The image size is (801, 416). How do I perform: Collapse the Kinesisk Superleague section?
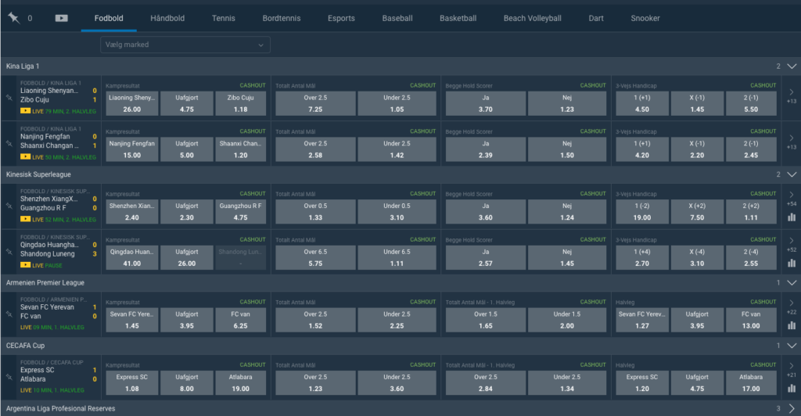[792, 174]
